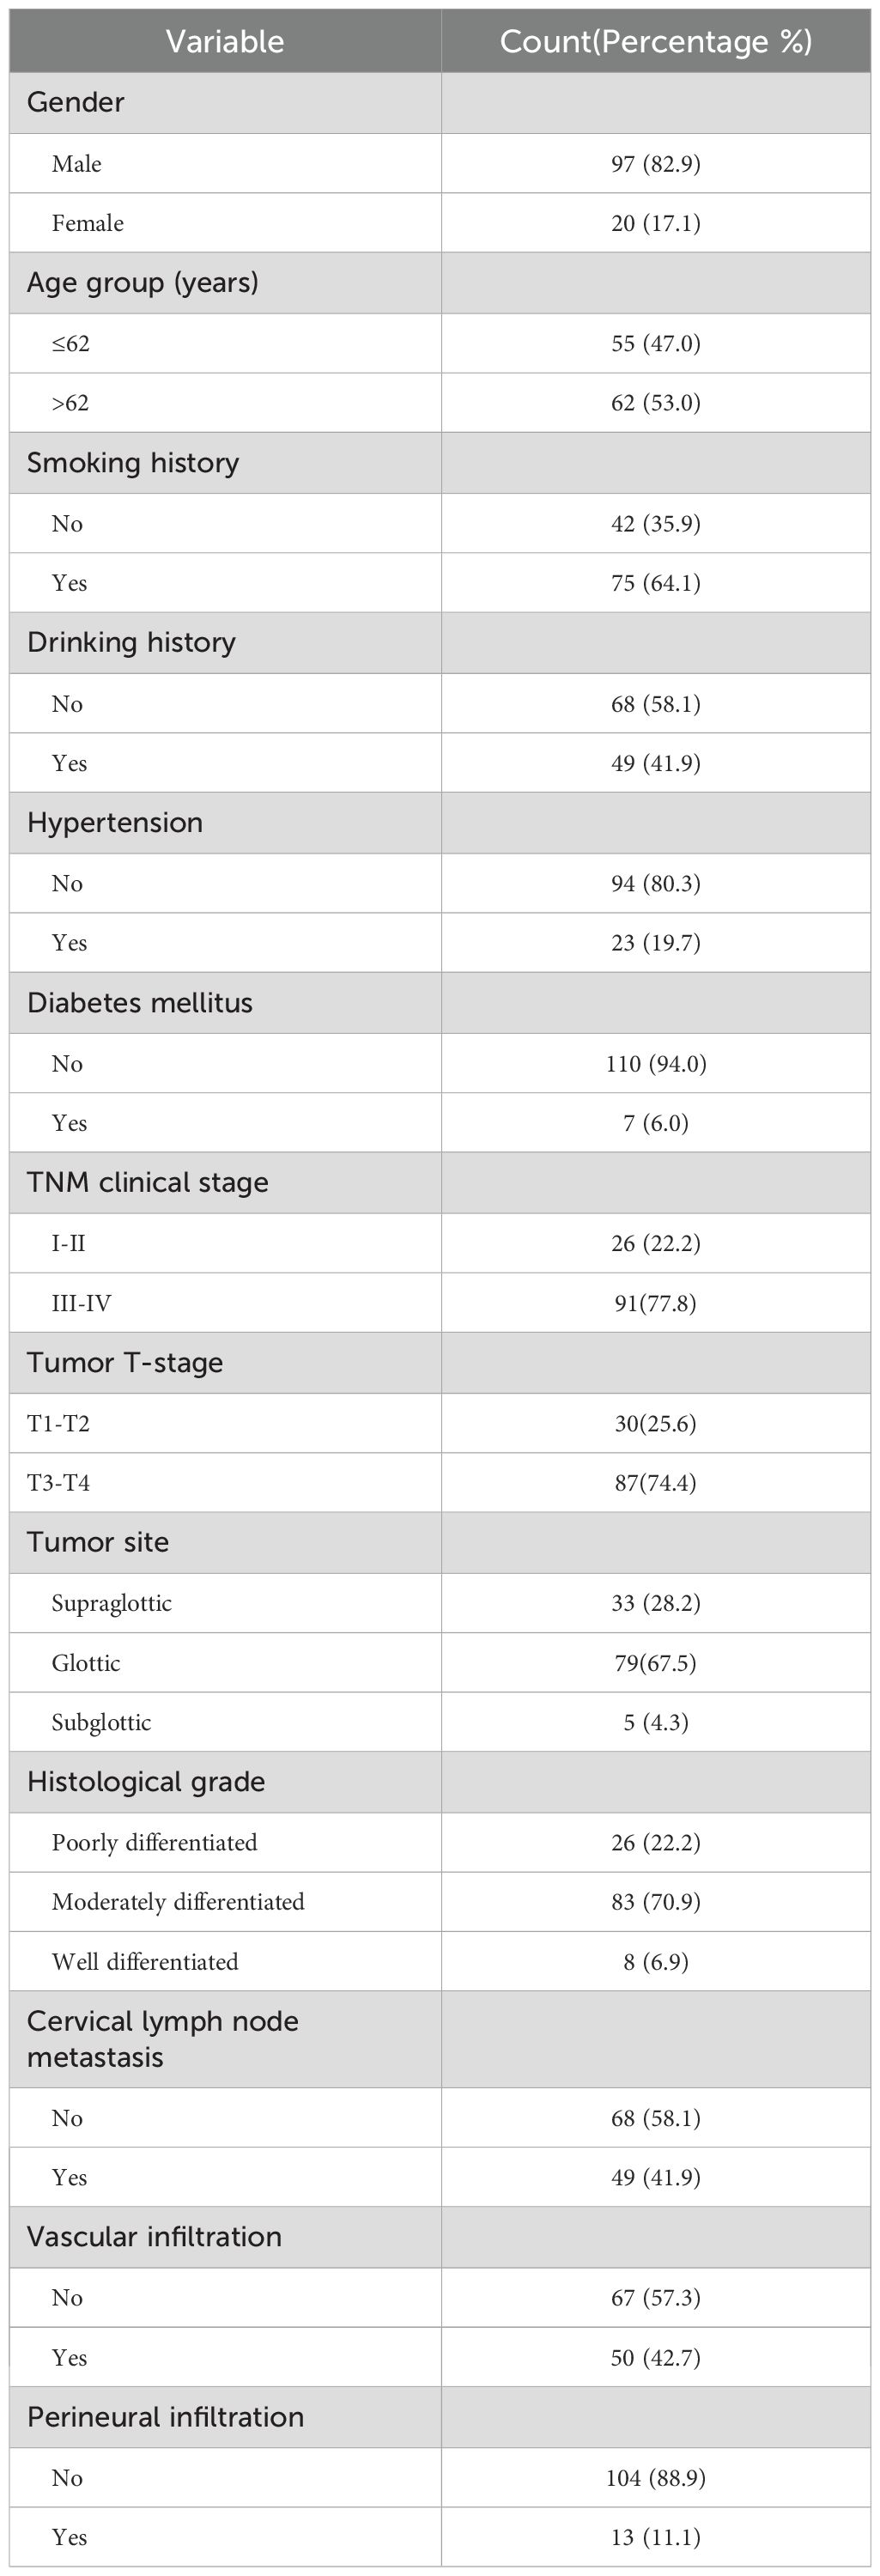The height and width of the screenshot is (2576, 880).
Task: Select the TNM clinical stage heading
Action: (x=148, y=1182)
